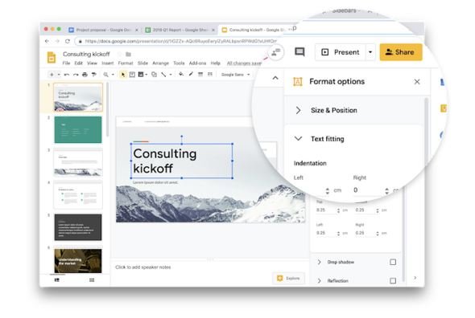
Task: Open the new slide layout dropdown arrow
Action: 59,75
